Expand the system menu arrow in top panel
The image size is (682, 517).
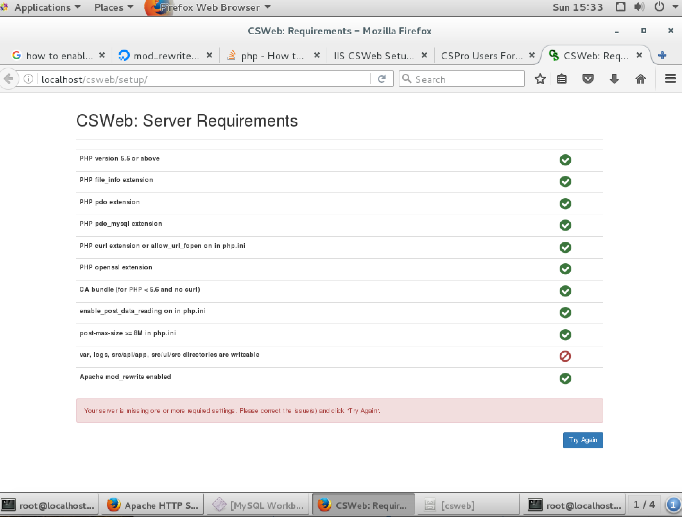tap(675, 7)
